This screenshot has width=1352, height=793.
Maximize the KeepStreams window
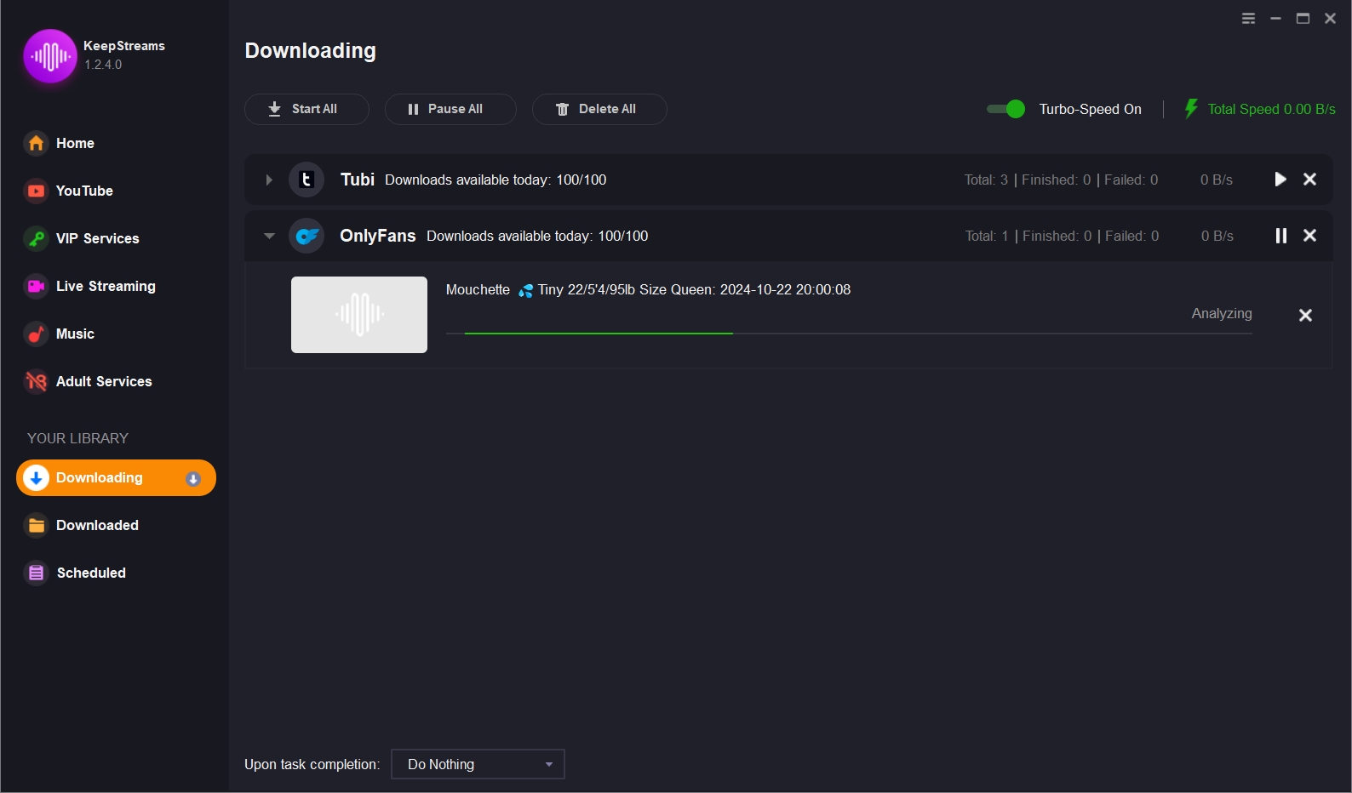(1303, 19)
